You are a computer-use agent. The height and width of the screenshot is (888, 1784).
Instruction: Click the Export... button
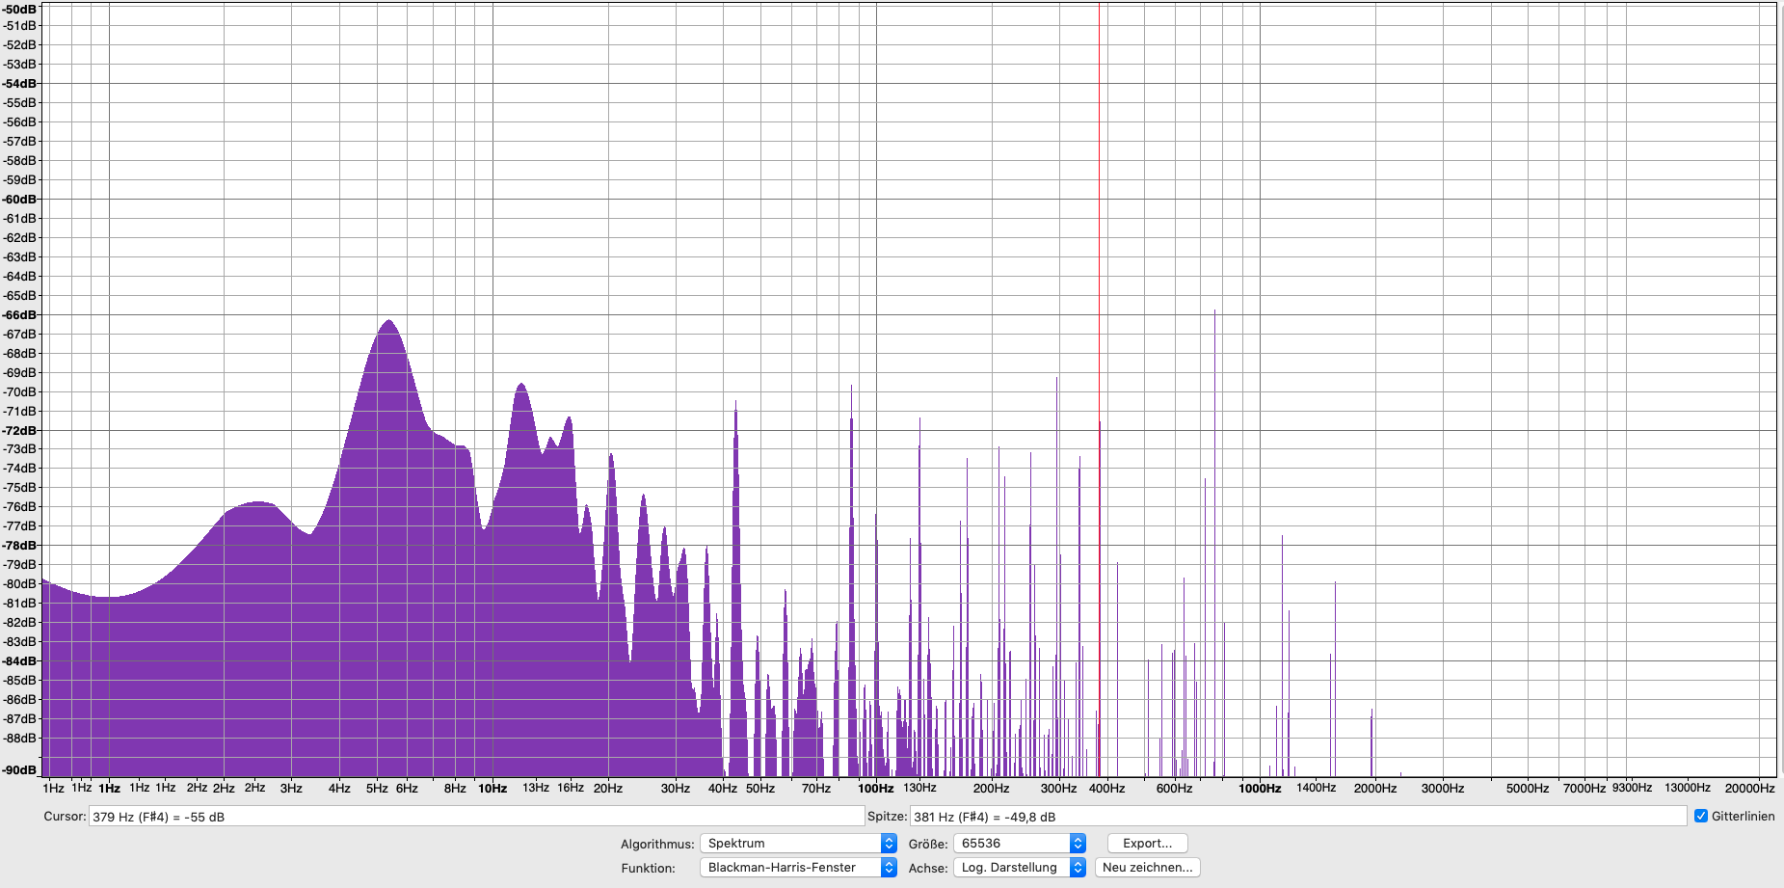[1147, 843]
